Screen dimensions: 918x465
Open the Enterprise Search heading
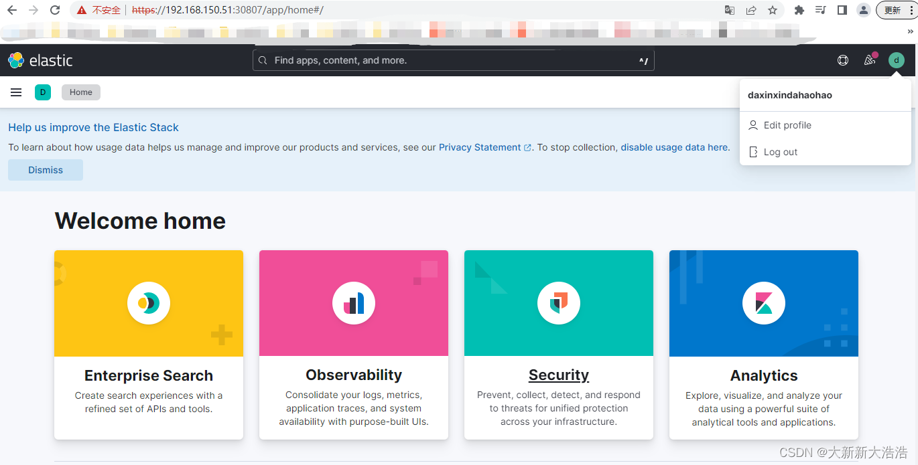tap(149, 375)
